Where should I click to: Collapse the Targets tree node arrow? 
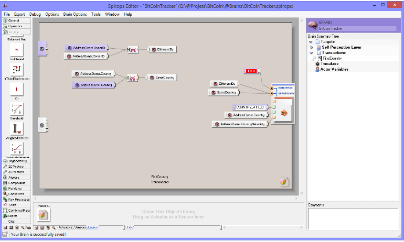pos(311,42)
